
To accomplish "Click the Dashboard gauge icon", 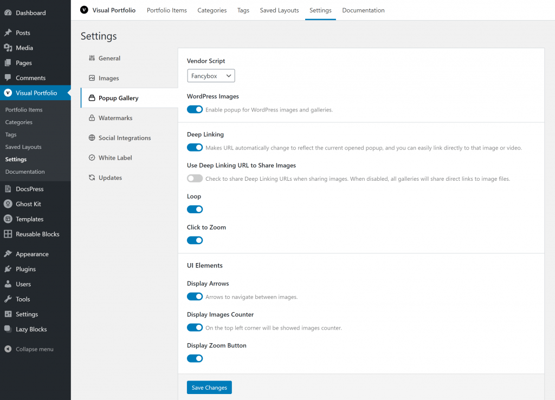I will point(8,13).
